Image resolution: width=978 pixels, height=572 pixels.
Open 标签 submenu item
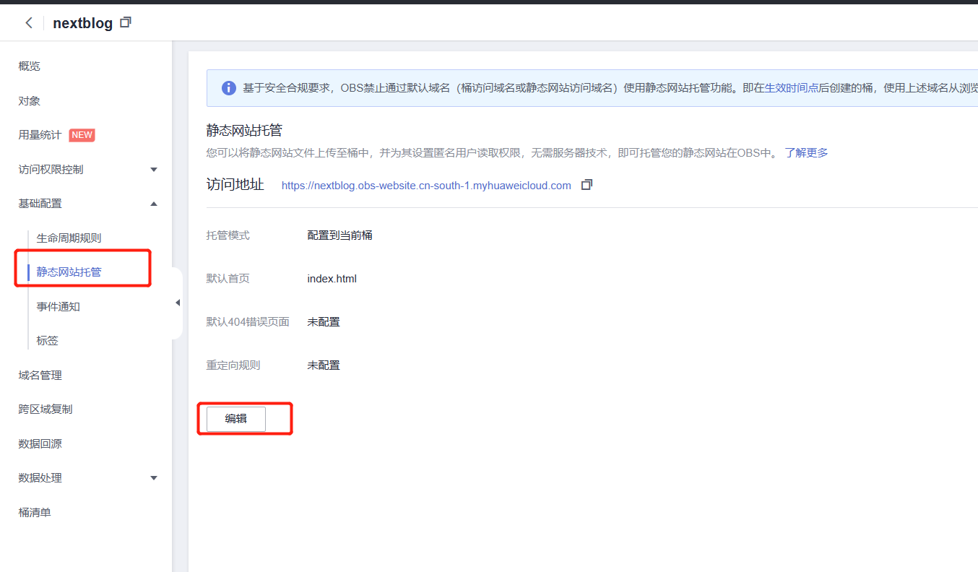click(x=48, y=341)
